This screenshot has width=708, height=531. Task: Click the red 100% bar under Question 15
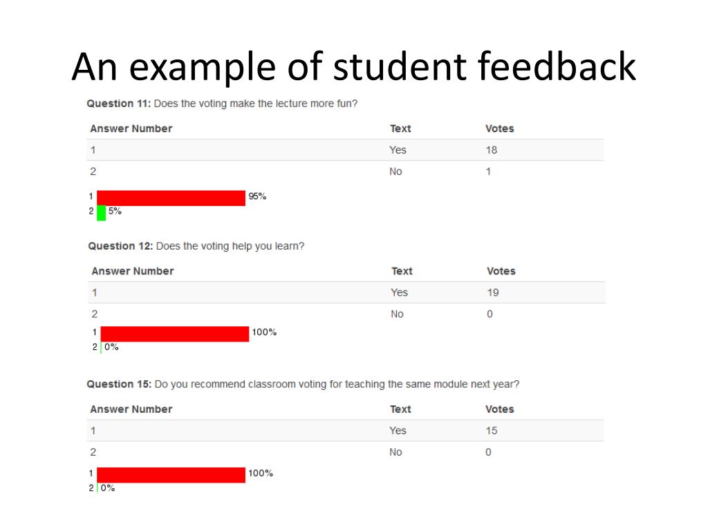[171, 475]
